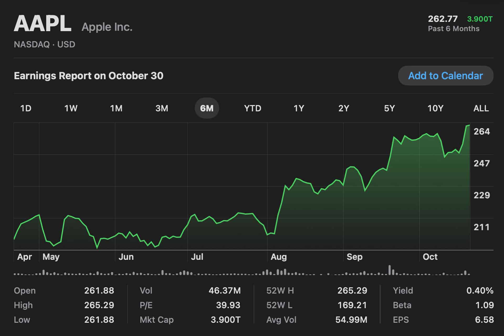Click the Oct label on the axis
Image resolution: width=504 pixels, height=336 pixels.
click(430, 256)
